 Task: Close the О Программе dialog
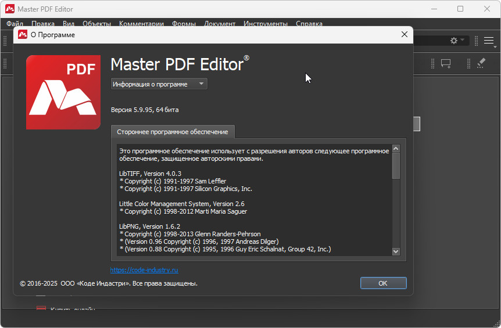click(x=405, y=35)
